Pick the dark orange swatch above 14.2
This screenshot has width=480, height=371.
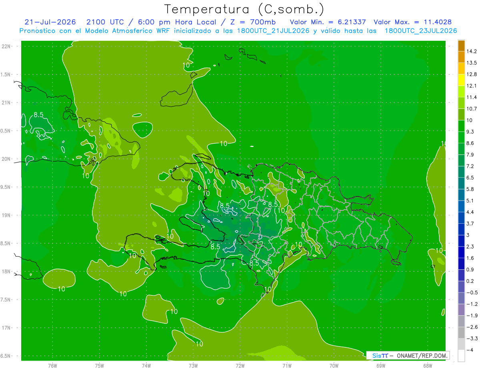[461, 46]
